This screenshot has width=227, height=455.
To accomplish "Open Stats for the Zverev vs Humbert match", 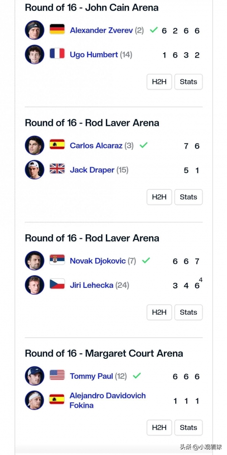I will point(188,82).
